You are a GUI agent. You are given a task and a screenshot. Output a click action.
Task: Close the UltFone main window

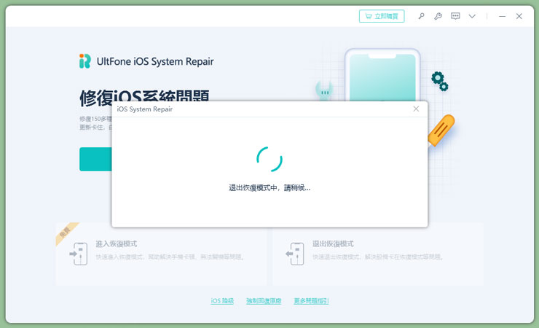[519, 16]
